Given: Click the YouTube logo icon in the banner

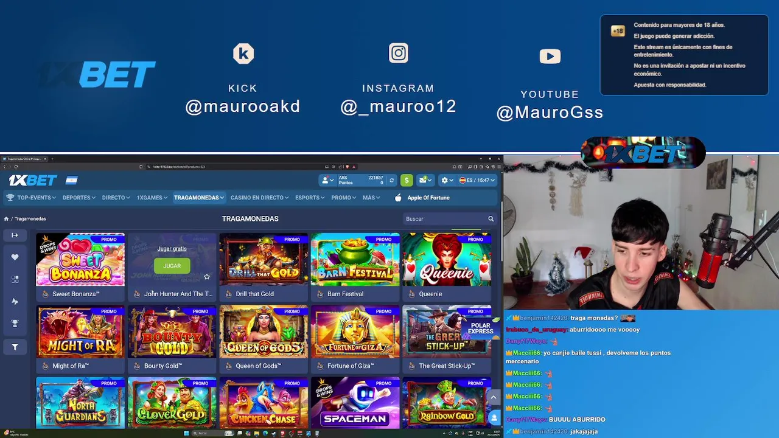Looking at the screenshot, I should [550, 57].
